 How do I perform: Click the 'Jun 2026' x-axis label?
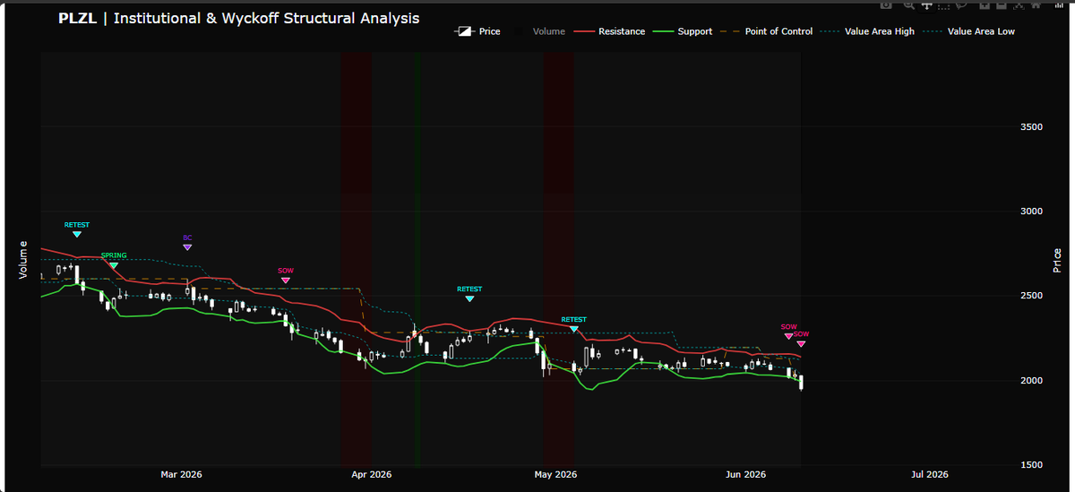pyautogui.click(x=745, y=474)
